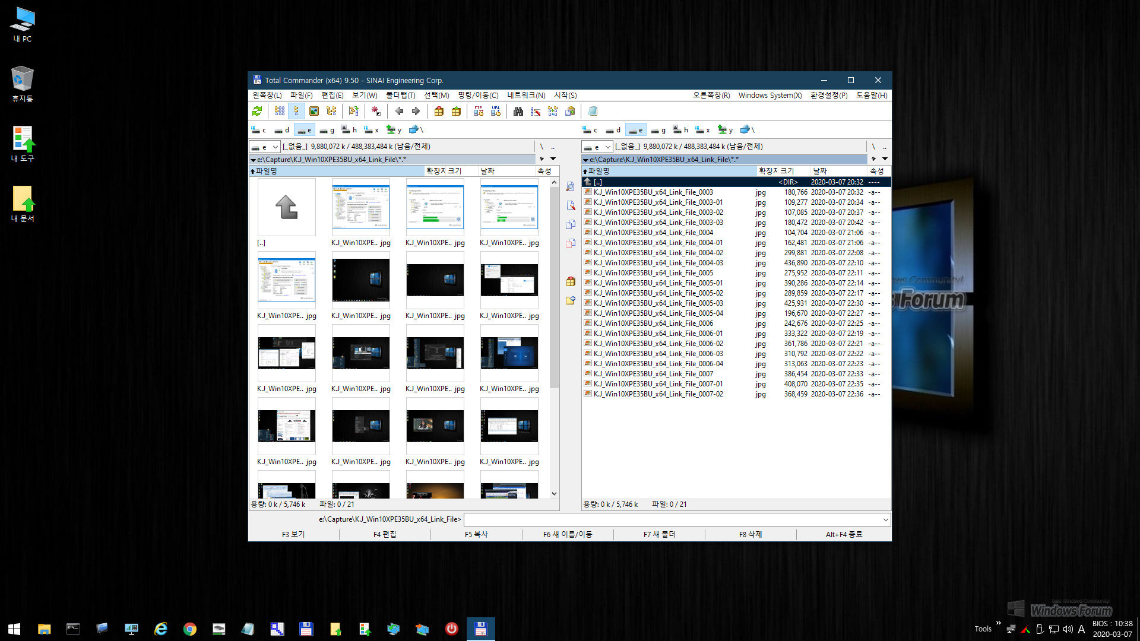Viewport: 1140px width, 641px height.
Task: Click F4 편집 button
Action: (x=385, y=534)
